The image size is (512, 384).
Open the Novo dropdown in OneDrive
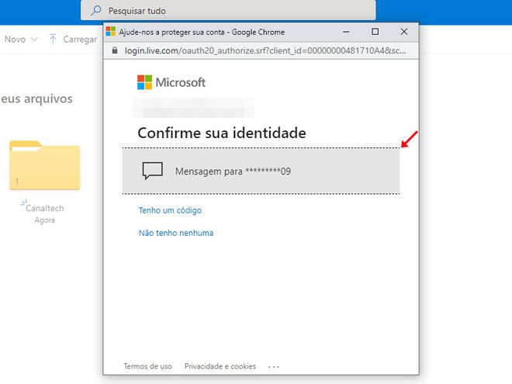coord(21,40)
